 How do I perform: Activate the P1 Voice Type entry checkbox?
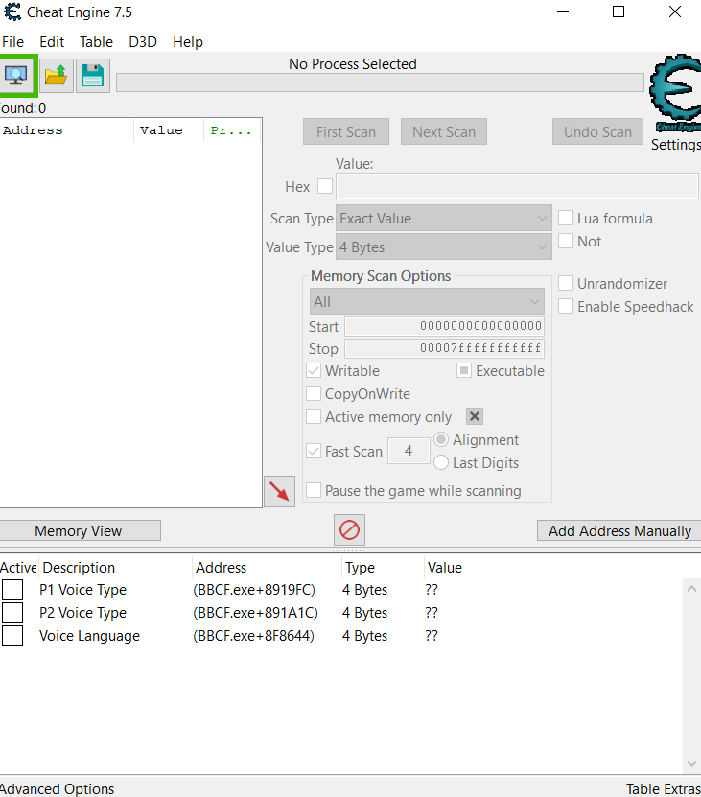tap(12, 590)
